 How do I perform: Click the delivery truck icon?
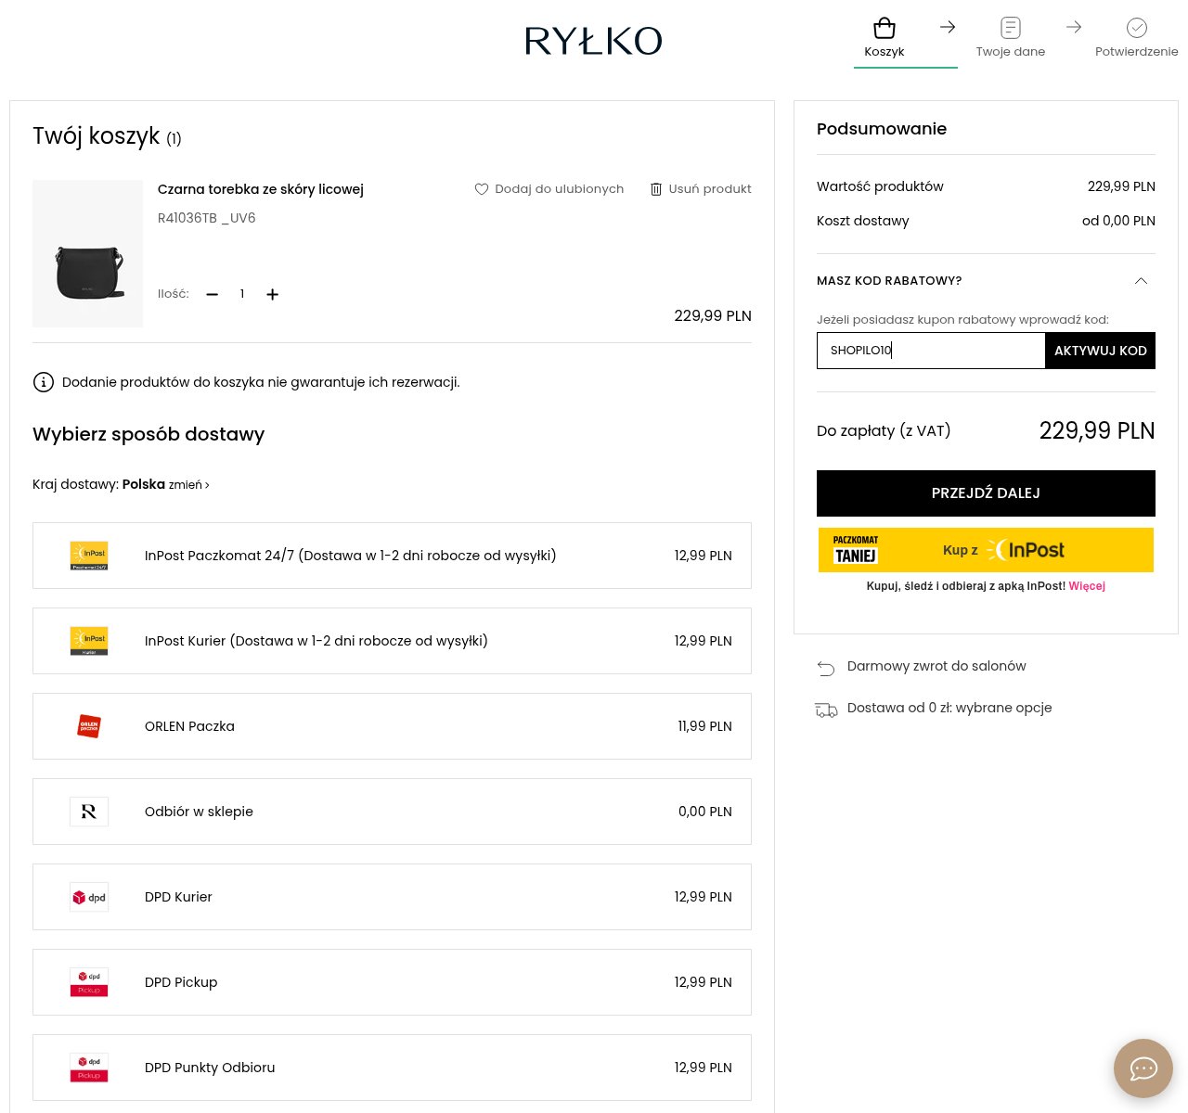pyautogui.click(x=826, y=709)
